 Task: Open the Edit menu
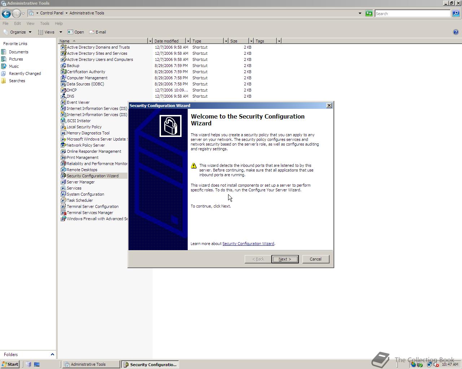tap(17, 23)
